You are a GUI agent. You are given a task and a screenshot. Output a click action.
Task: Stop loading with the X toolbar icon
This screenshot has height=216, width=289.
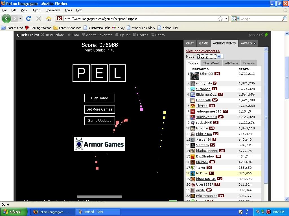click(x=38, y=19)
